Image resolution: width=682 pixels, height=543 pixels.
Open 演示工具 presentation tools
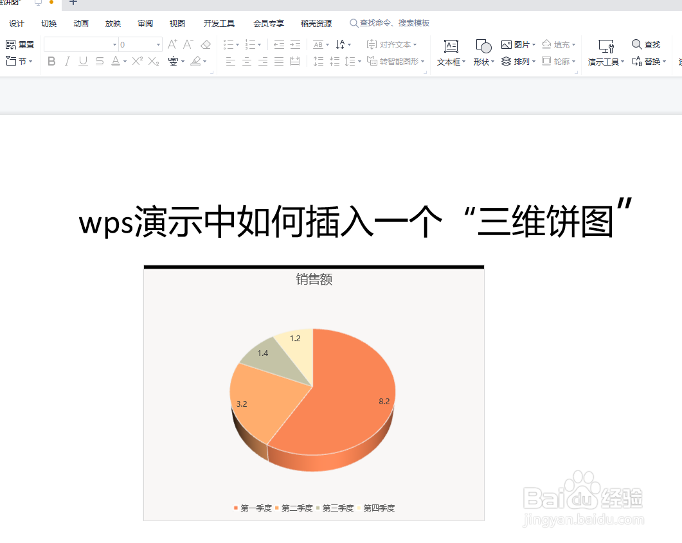click(606, 53)
